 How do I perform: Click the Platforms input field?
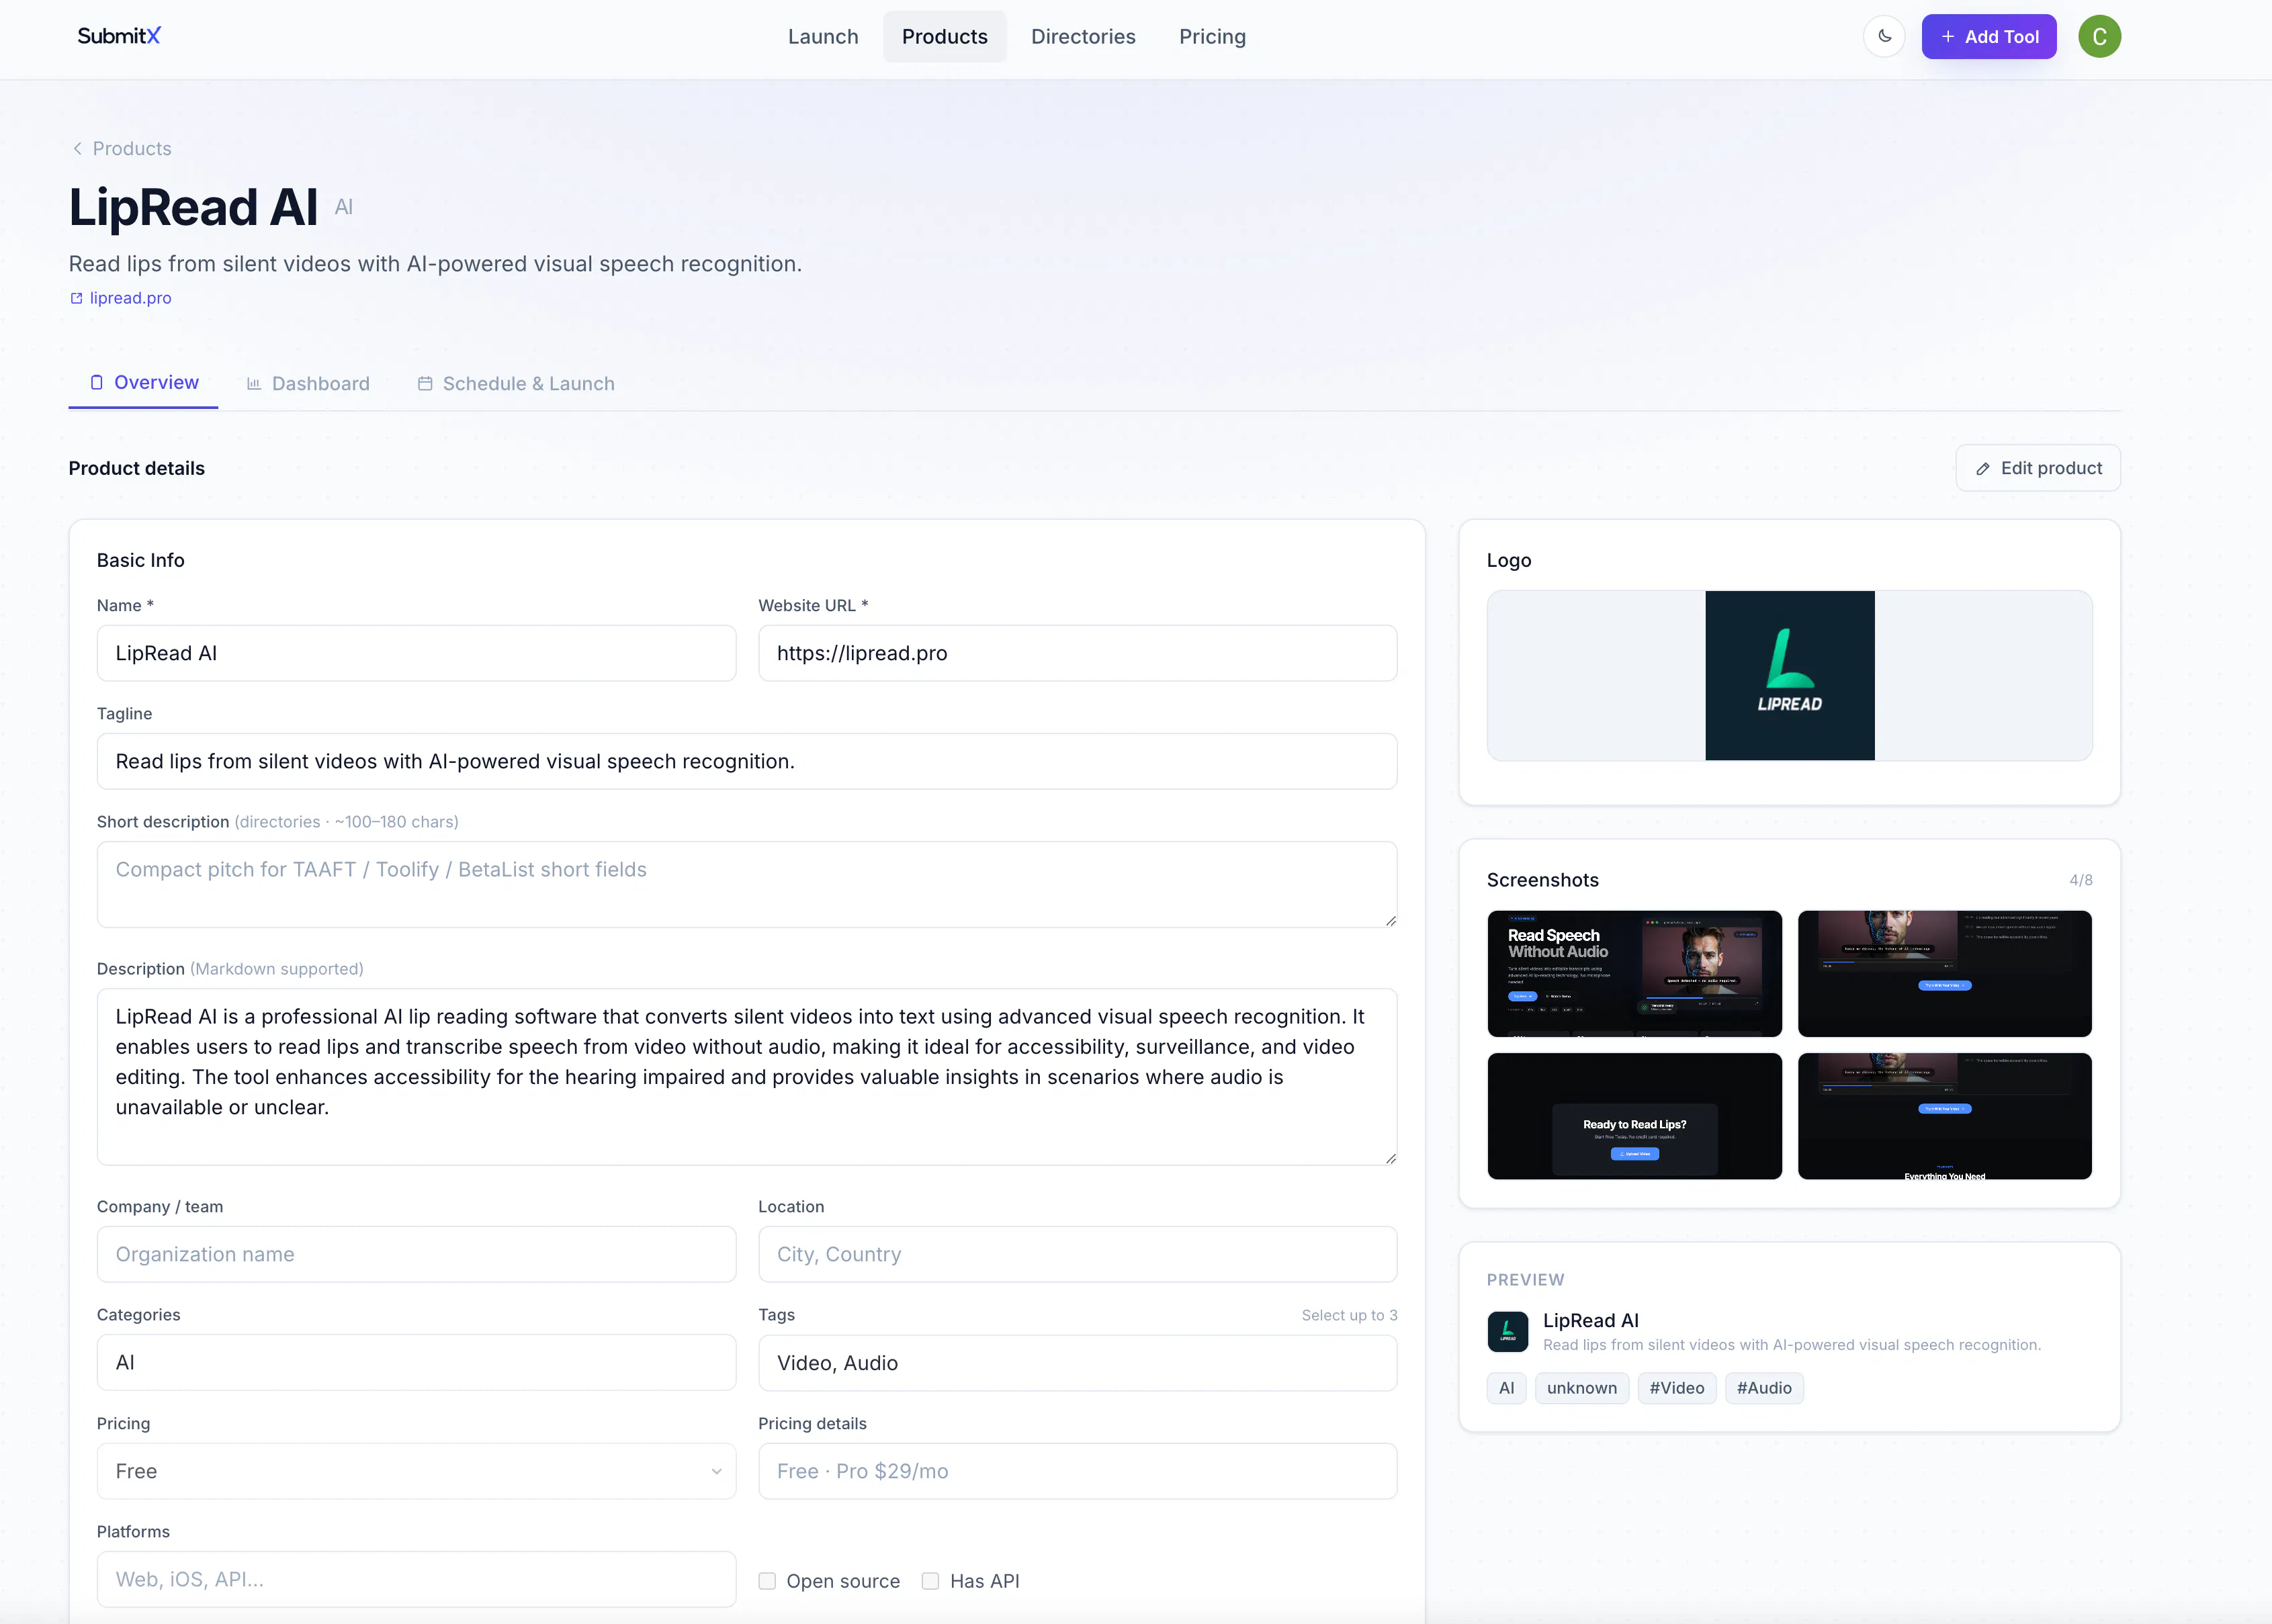click(x=416, y=1579)
